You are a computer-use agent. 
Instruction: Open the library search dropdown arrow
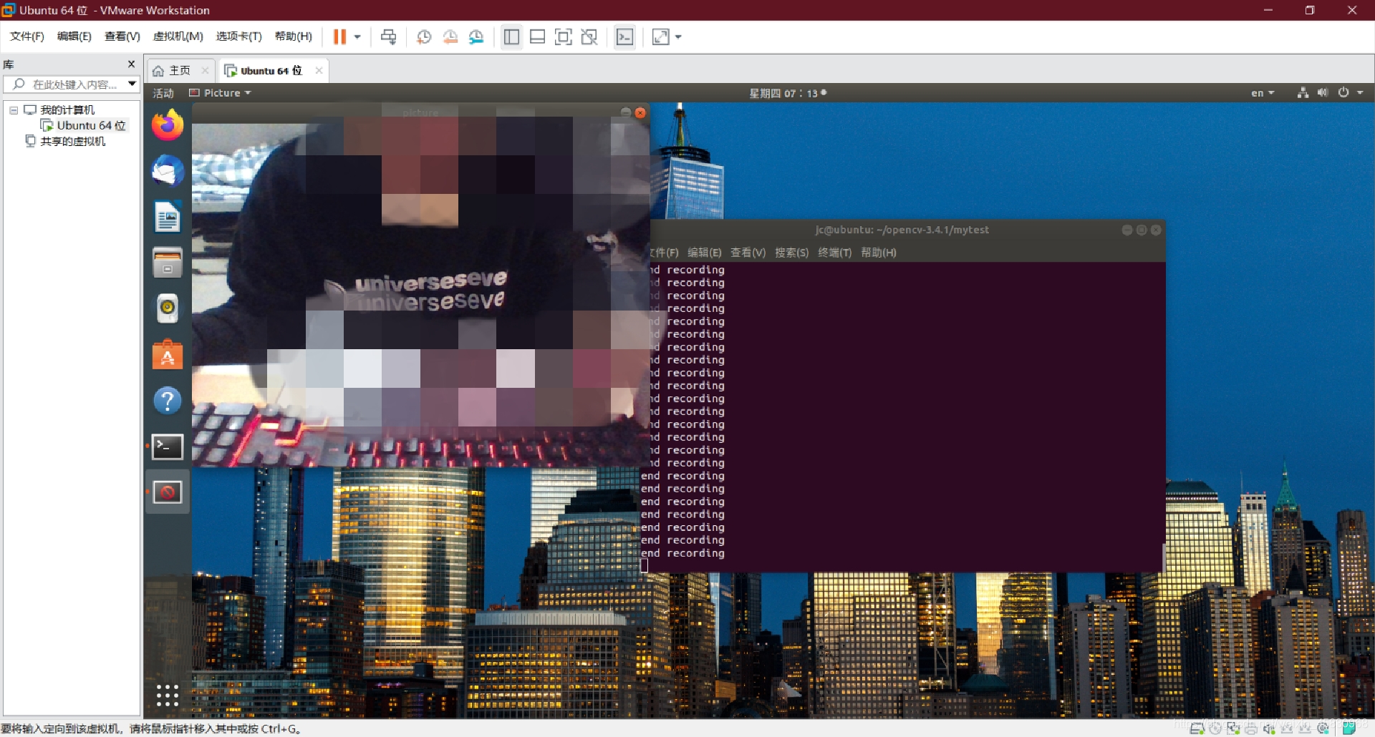coord(132,84)
